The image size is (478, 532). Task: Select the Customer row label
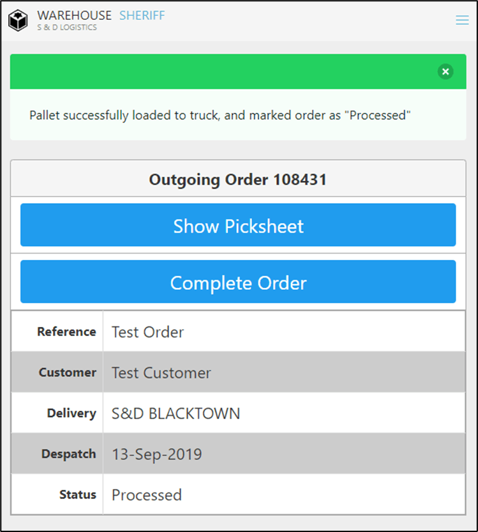pyautogui.click(x=67, y=372)
